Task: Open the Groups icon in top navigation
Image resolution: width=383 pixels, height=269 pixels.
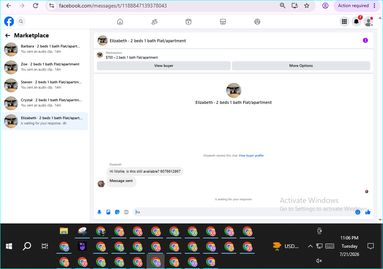Action: 257,22
